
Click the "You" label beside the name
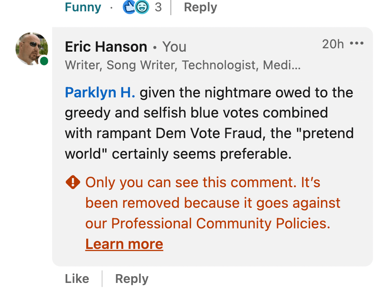pyautogui.click(x=174, y=47)
